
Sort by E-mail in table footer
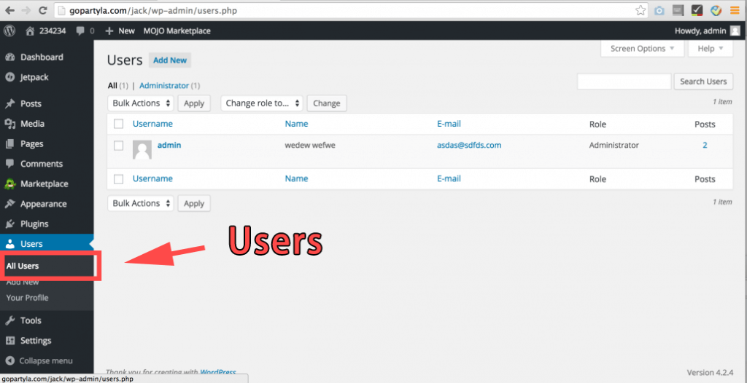pos(449,179)
